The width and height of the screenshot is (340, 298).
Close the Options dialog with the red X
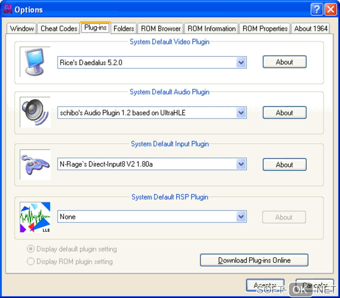[330, 9]
